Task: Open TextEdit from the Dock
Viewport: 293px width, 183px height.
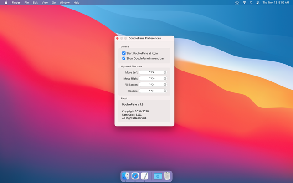Action: click(144, 176)
